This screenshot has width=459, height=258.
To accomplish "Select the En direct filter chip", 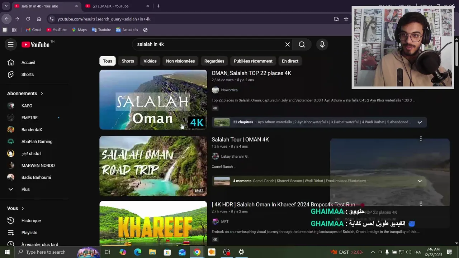I will click(290, 61).
